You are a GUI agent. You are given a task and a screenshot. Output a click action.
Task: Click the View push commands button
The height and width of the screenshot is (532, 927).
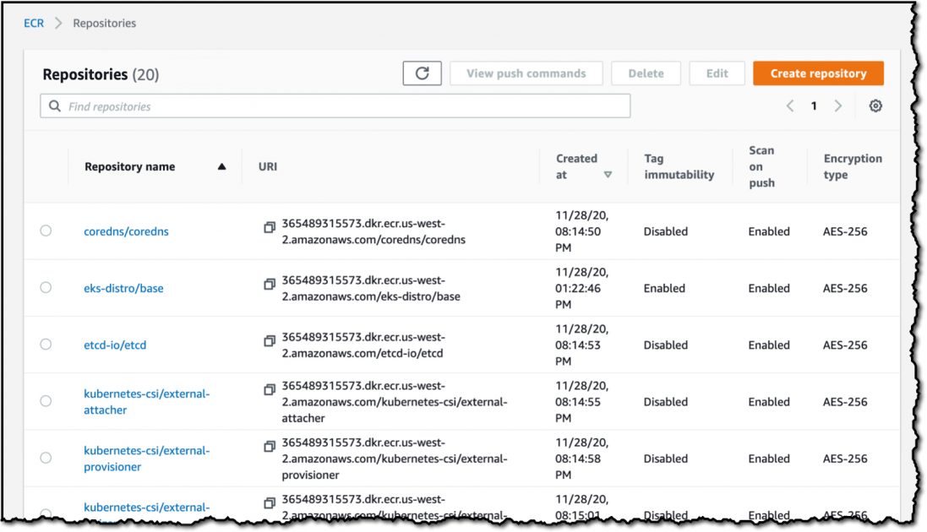coord(526,73)
